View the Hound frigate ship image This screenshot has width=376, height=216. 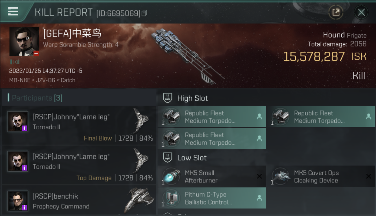pyautogui.click(x=188, y=56)
